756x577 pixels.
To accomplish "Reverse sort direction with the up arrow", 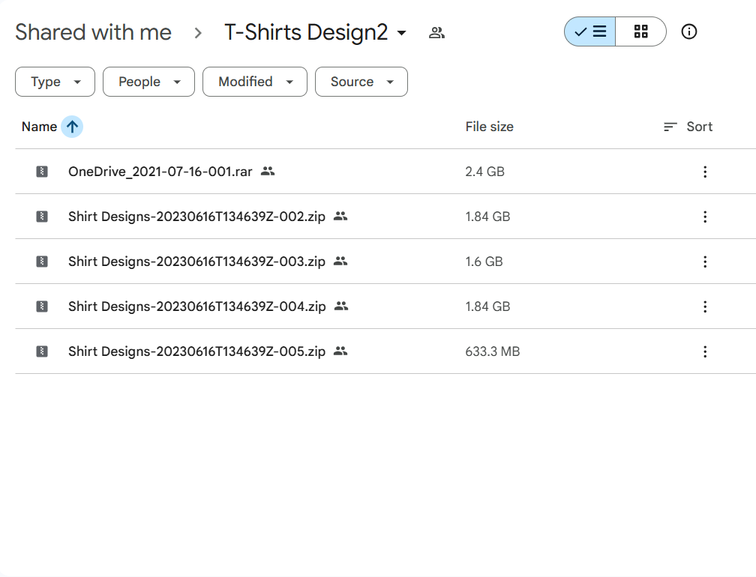I will pyautogui.click(x=72, y=127).
